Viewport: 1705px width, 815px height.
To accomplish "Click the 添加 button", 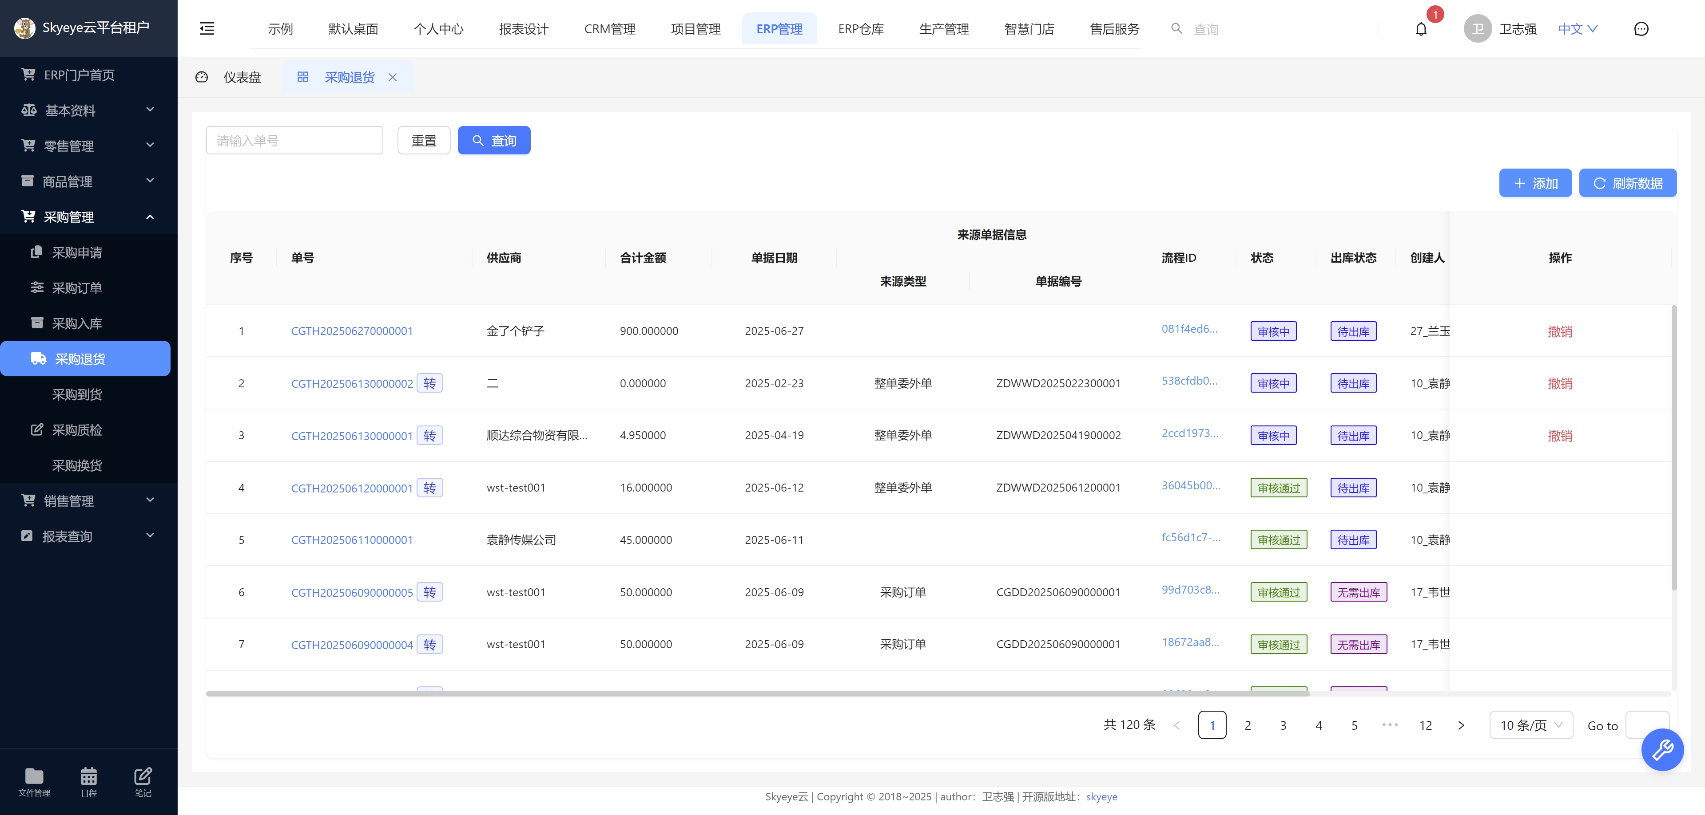I will pos(1535,183).
